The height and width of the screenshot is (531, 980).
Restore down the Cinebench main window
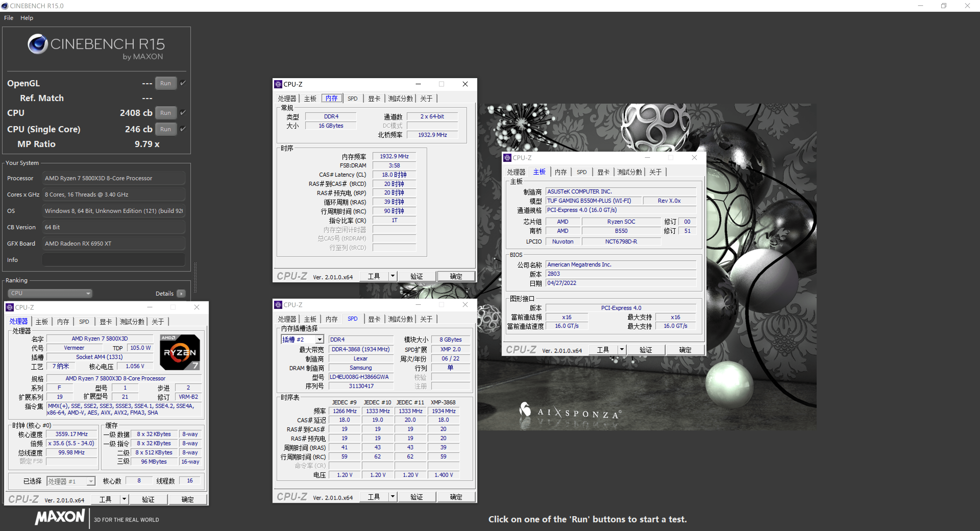click(x=944, y=6)
